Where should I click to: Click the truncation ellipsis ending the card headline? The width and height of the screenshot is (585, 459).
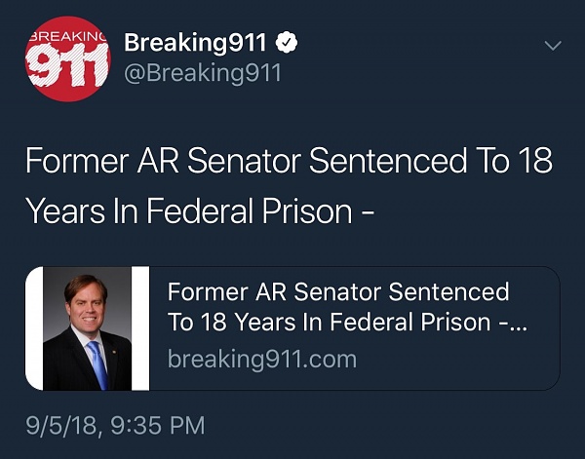coord(519,325)
